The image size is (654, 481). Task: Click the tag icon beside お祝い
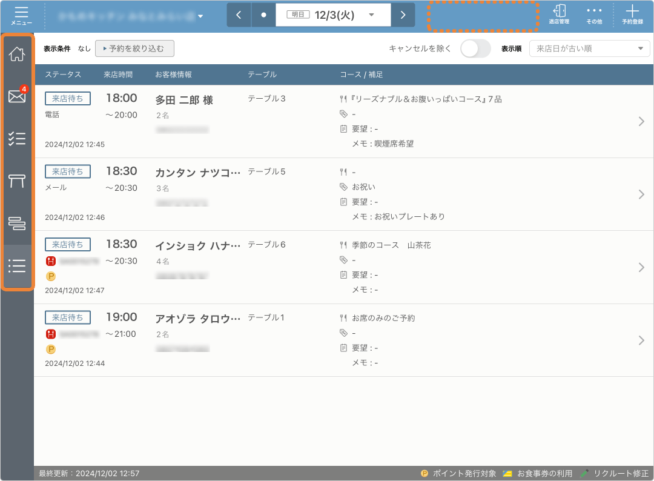click(x=343, y=187)
